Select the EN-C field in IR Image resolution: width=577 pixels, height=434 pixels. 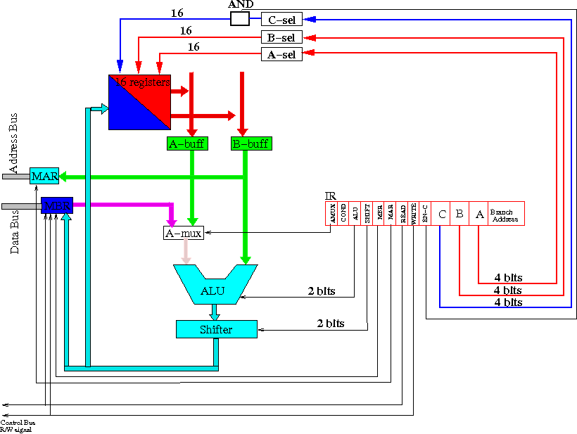click(x=425, y=213)
